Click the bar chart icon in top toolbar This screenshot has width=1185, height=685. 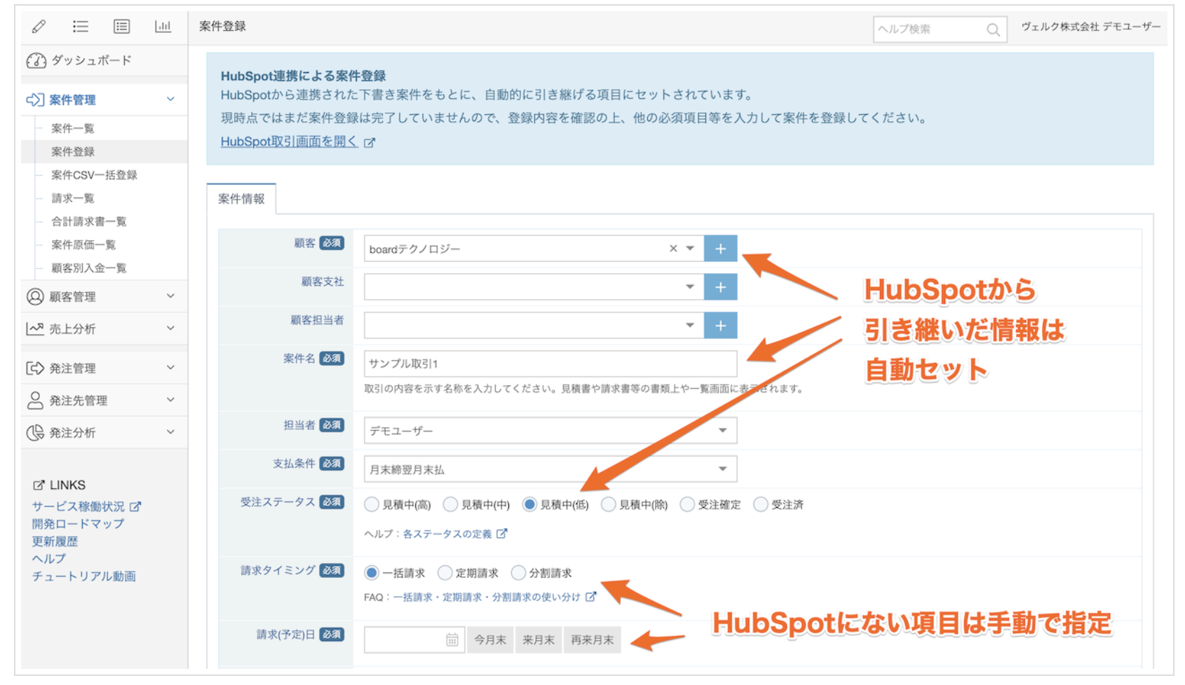163,27
